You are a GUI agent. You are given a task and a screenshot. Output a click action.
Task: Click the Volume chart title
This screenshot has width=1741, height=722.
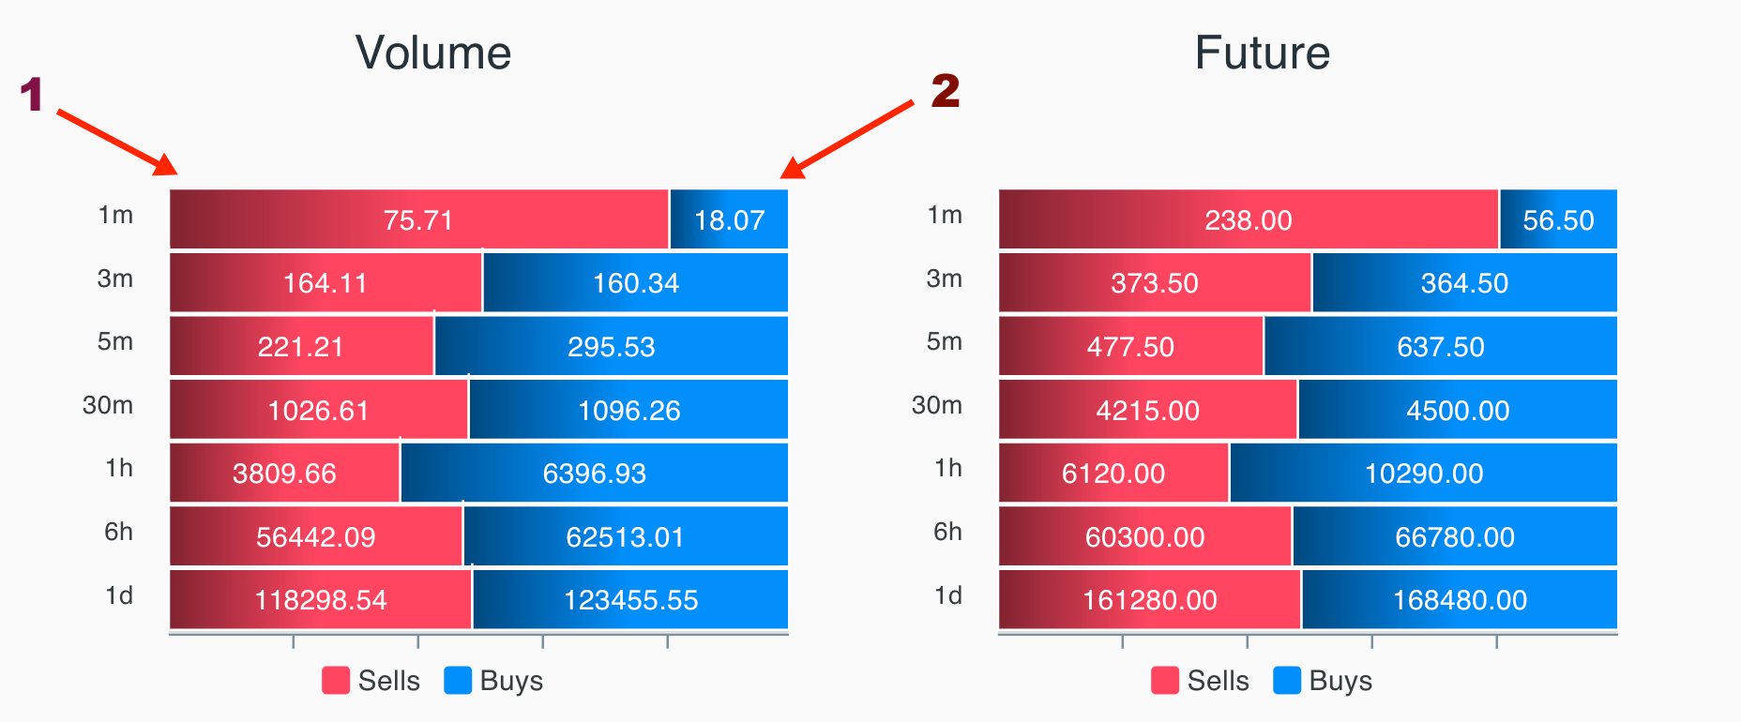pos(433,53)
